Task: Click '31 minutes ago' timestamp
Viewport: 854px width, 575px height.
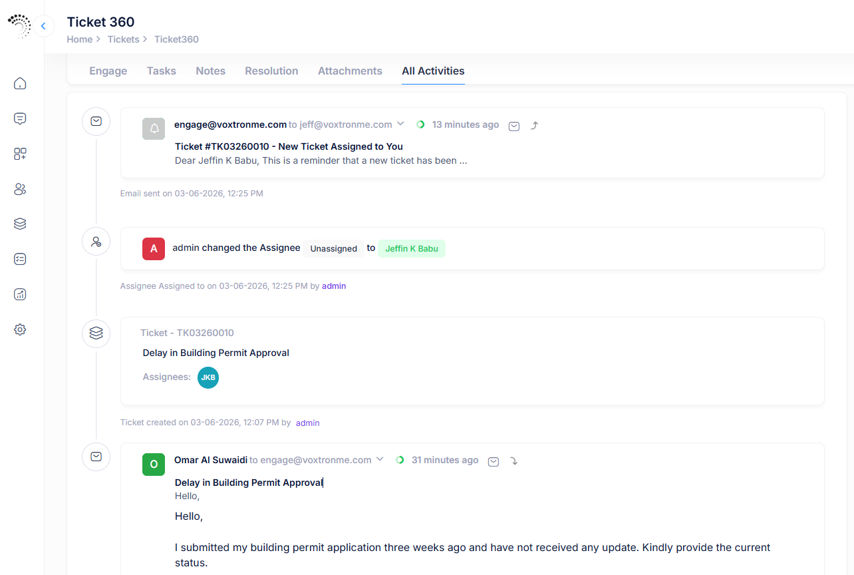Action: [445, 460]
